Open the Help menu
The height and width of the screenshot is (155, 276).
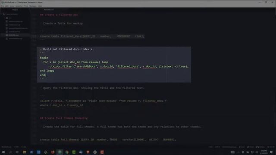click(x=40, y=6)
